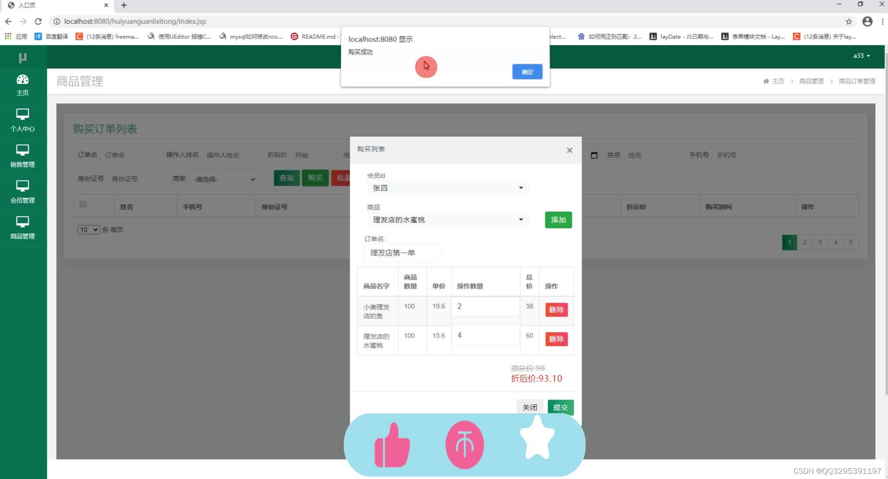The image size is (888, 479).
Task: Click the 查询 button
Action: click(286, 178)
